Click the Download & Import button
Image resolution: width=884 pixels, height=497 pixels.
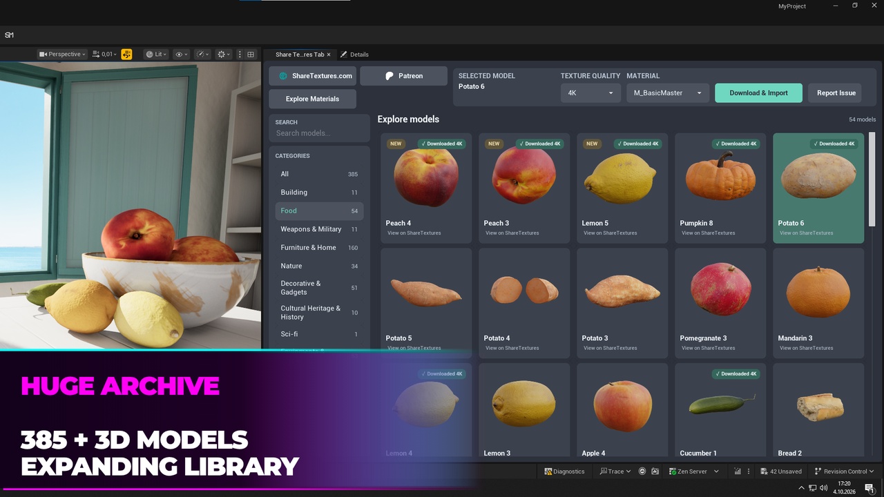[x=758, y=92]
